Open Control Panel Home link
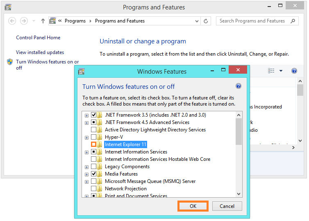 click(x=38, y=38)
